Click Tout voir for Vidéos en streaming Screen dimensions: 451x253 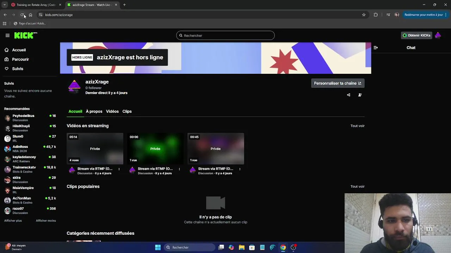click(x=357, y=126)
